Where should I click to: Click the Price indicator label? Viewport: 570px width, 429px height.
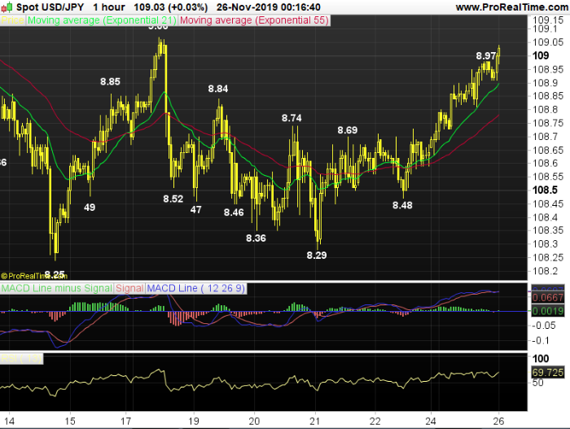click(x=12, y=20)
